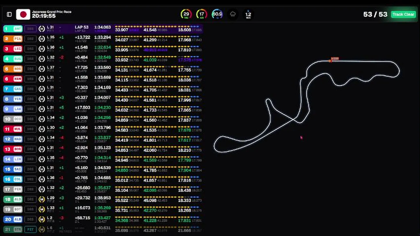Click the hard tyre icon in OCO row
The width and height of the screenshot is (420, 236).
point(42,119)
